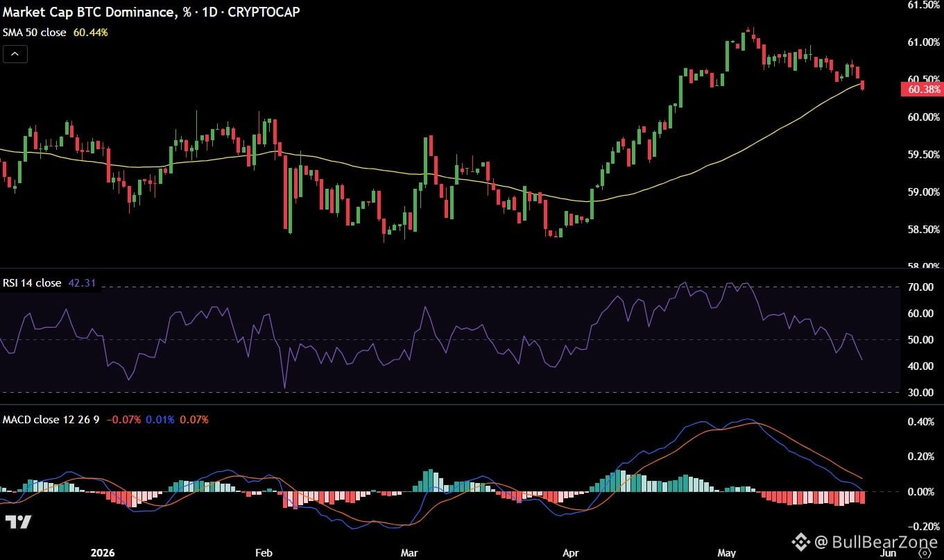Click the 60.00% price axis label
Screen dimensions: 944x560
pos(923,117)
